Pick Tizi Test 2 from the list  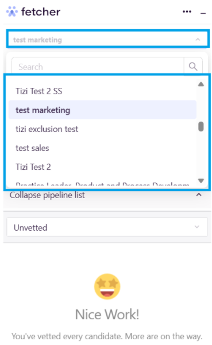point(102,167)
